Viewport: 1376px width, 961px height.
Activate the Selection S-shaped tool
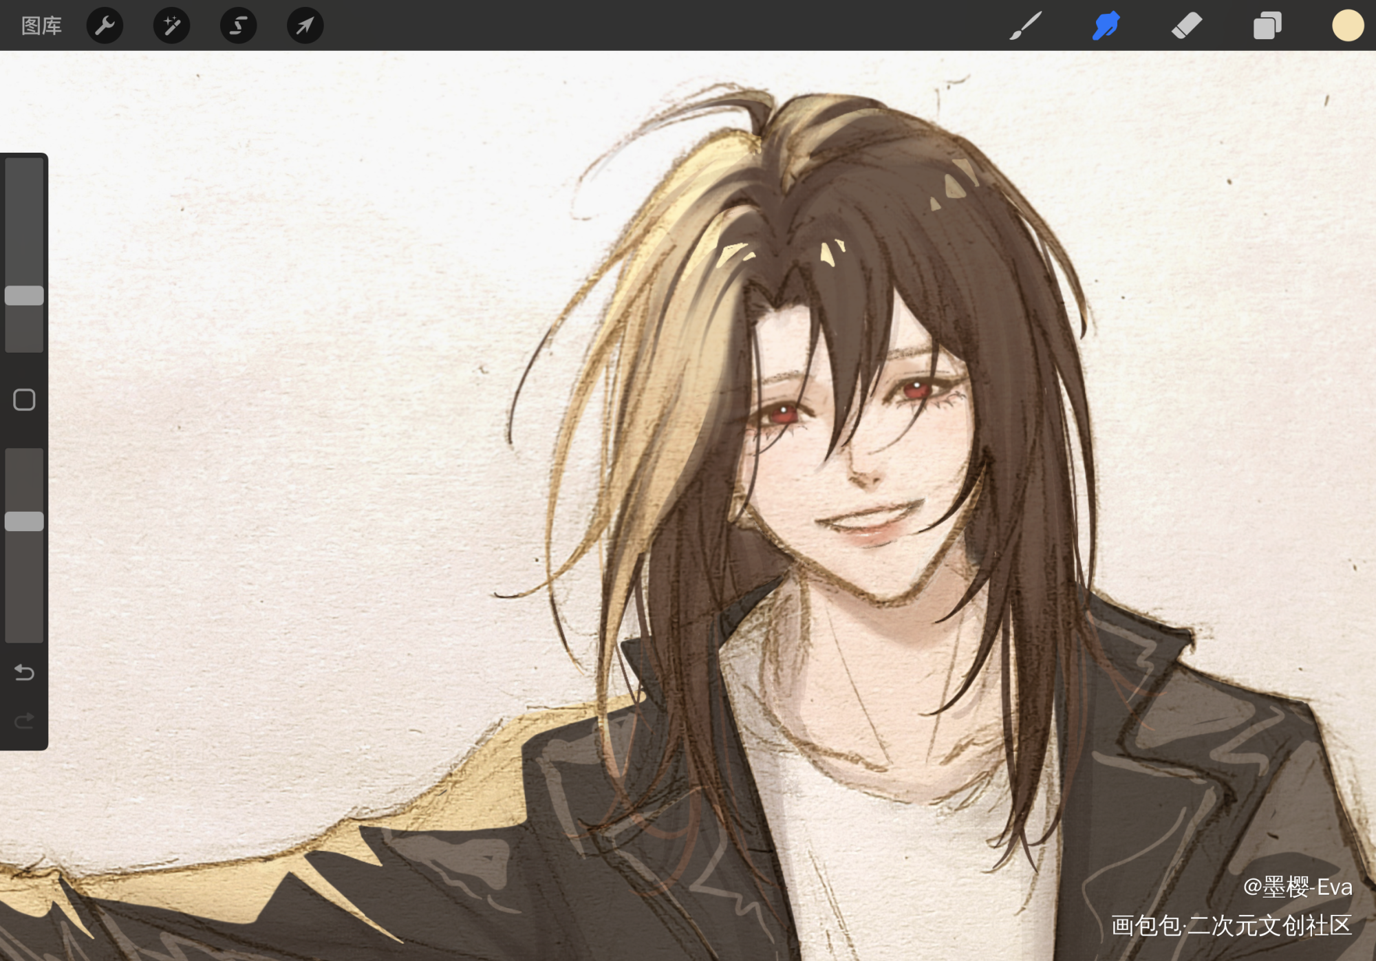click(238, 25)
